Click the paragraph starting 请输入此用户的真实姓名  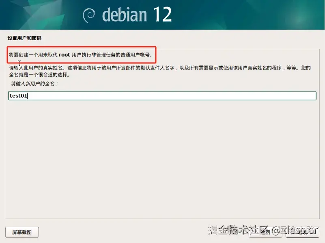[160, 71]
